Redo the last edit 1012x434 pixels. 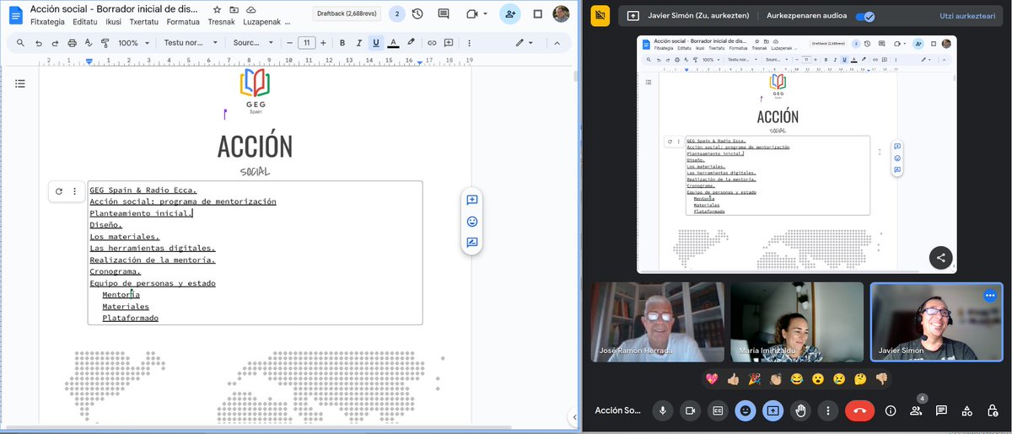55,42
